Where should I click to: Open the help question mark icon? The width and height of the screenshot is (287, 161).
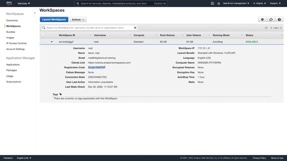click(x=279, y=19)
